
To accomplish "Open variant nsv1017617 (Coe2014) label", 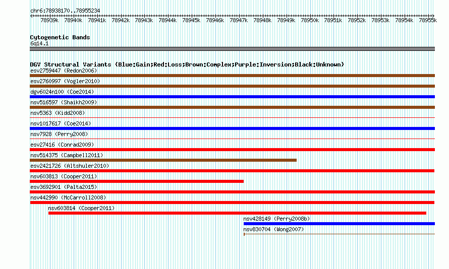I will pos(61,123).
